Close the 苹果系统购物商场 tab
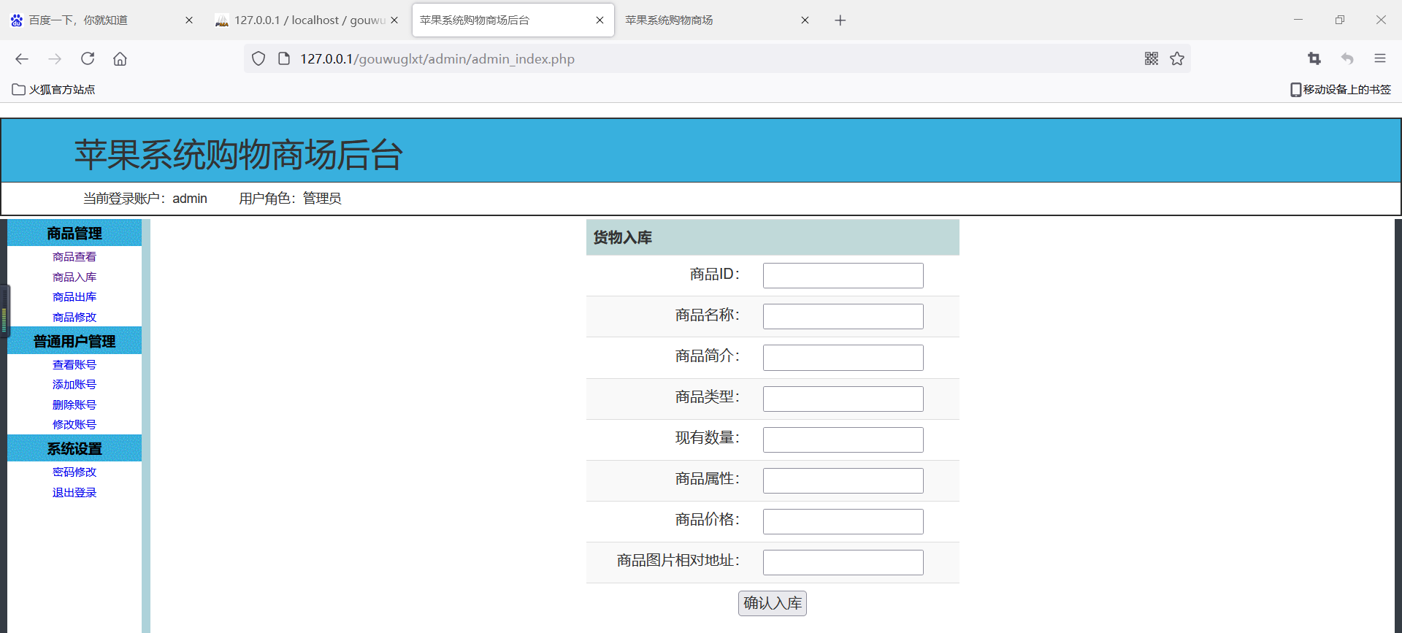 point(805,20)
